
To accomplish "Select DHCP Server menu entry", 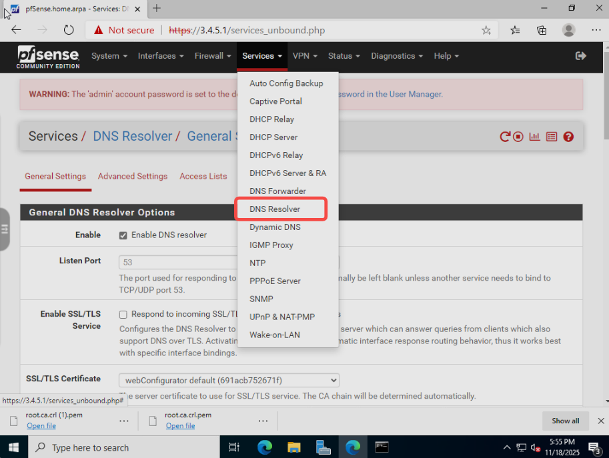I will [287, 137].
